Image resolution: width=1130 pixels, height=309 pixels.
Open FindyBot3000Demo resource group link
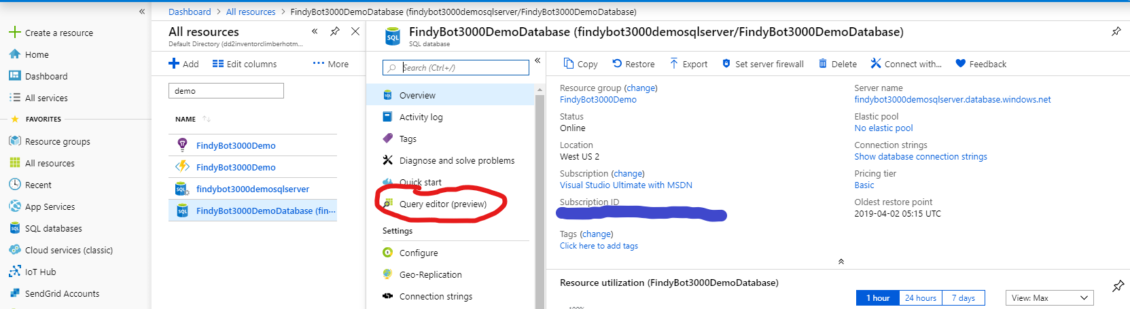point(598,99)
